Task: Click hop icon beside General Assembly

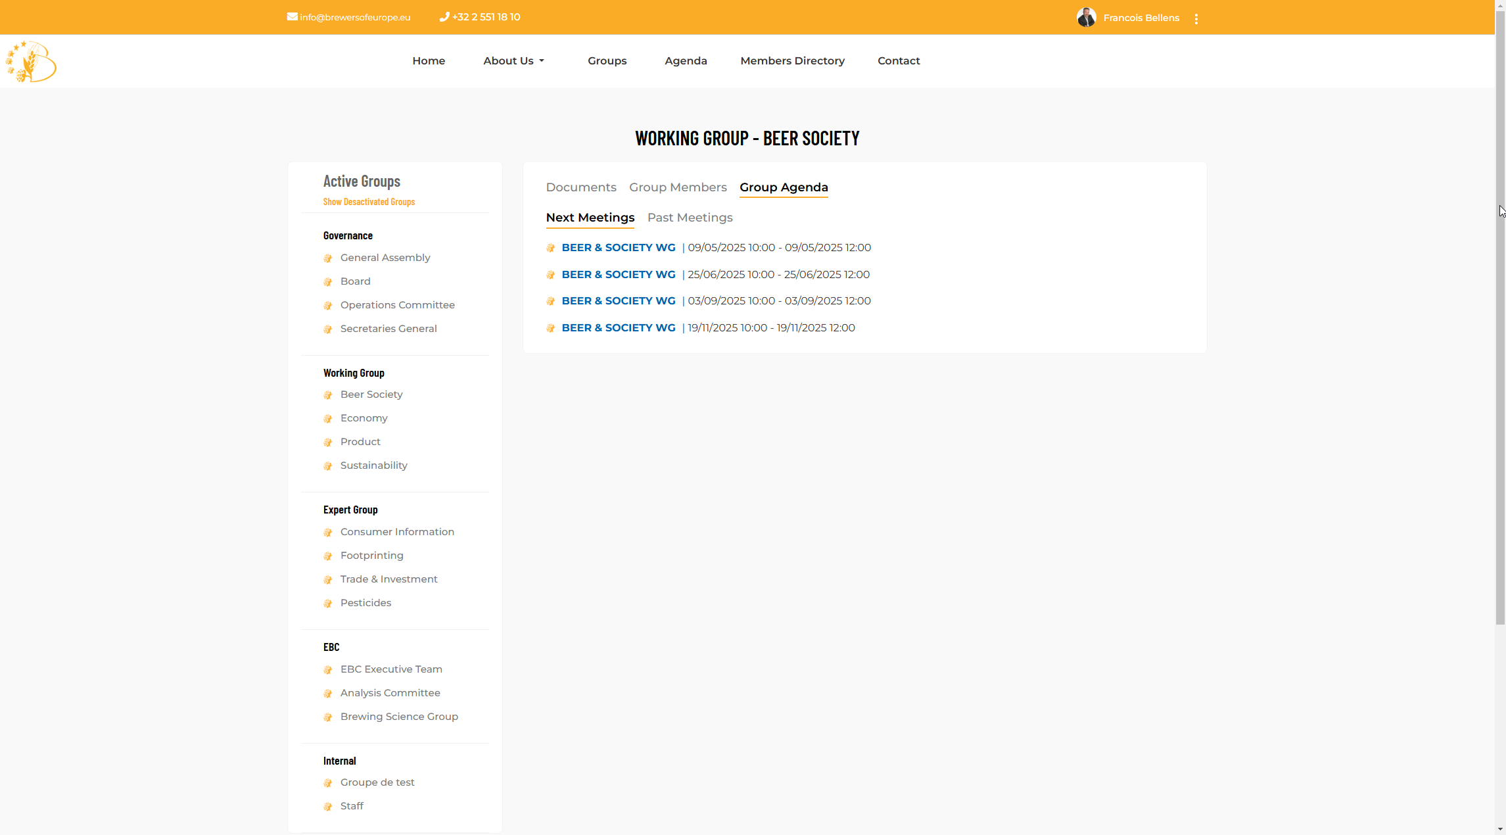Action: click(328, 258)
